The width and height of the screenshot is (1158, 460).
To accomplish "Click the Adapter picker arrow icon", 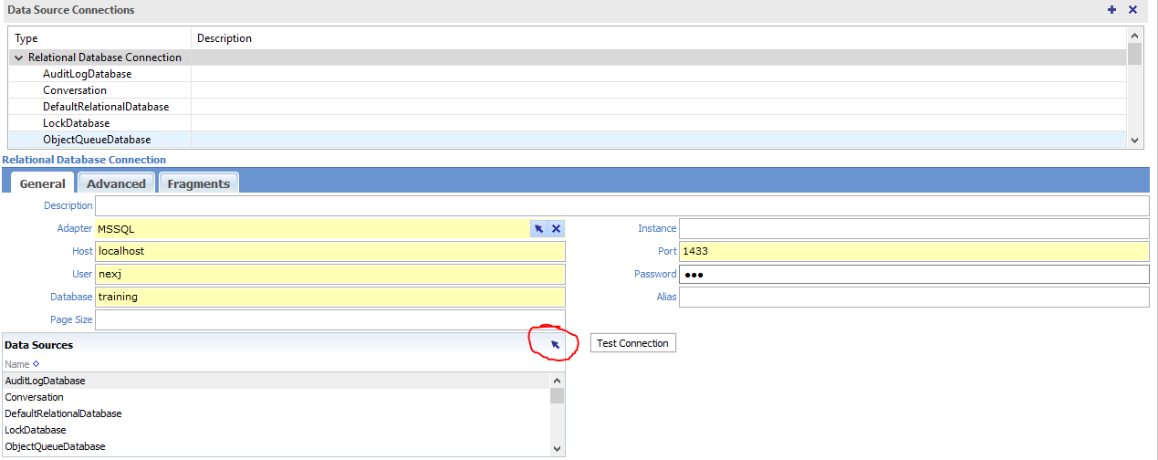I will [539, 229].
